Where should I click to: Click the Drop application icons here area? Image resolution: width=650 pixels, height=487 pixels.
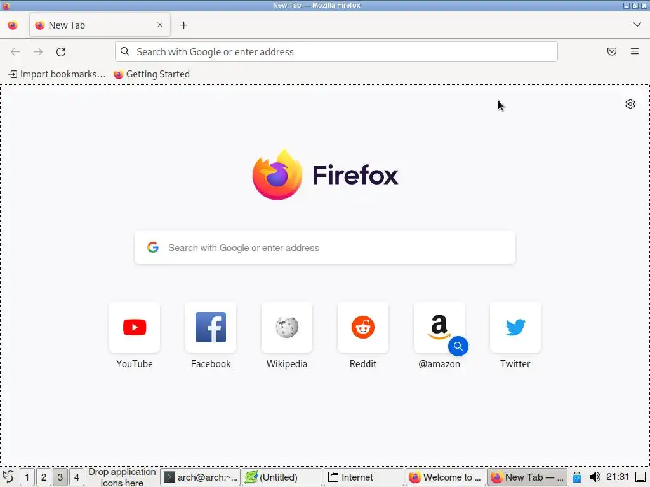click(x=122, y=477)
